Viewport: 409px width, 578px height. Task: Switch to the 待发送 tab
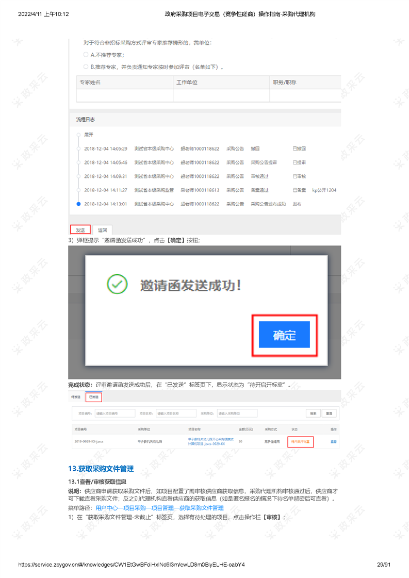click(x=76, y=397)
